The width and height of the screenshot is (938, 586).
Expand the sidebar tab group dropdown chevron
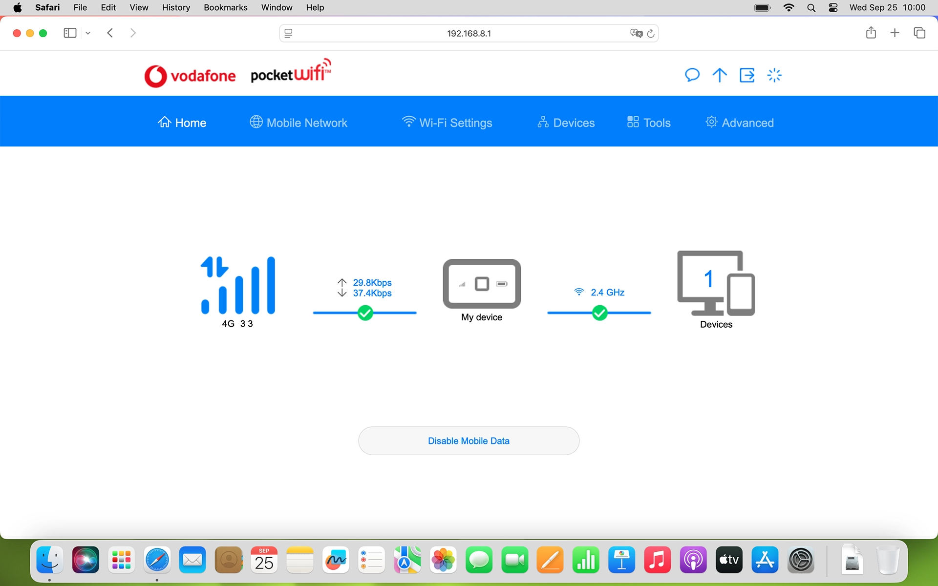(88, 33)
